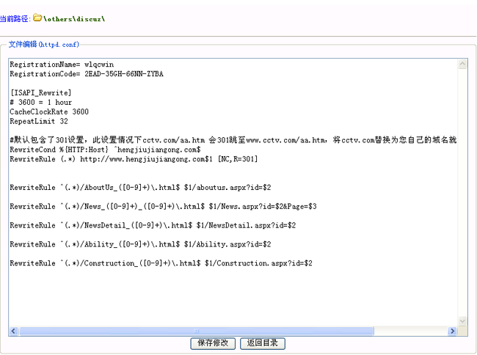
Task: Click the scroll down arrow of editor
Action: (x=462, y=321)
